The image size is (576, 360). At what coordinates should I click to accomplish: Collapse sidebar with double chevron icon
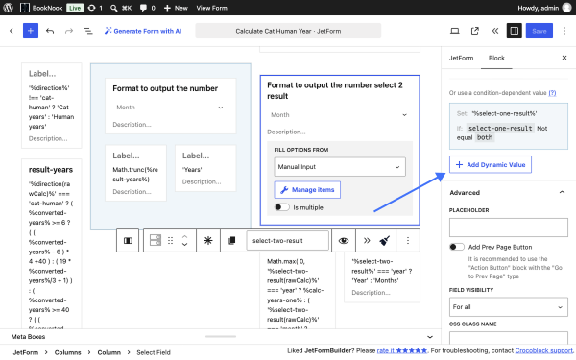(x=494, y=31)
